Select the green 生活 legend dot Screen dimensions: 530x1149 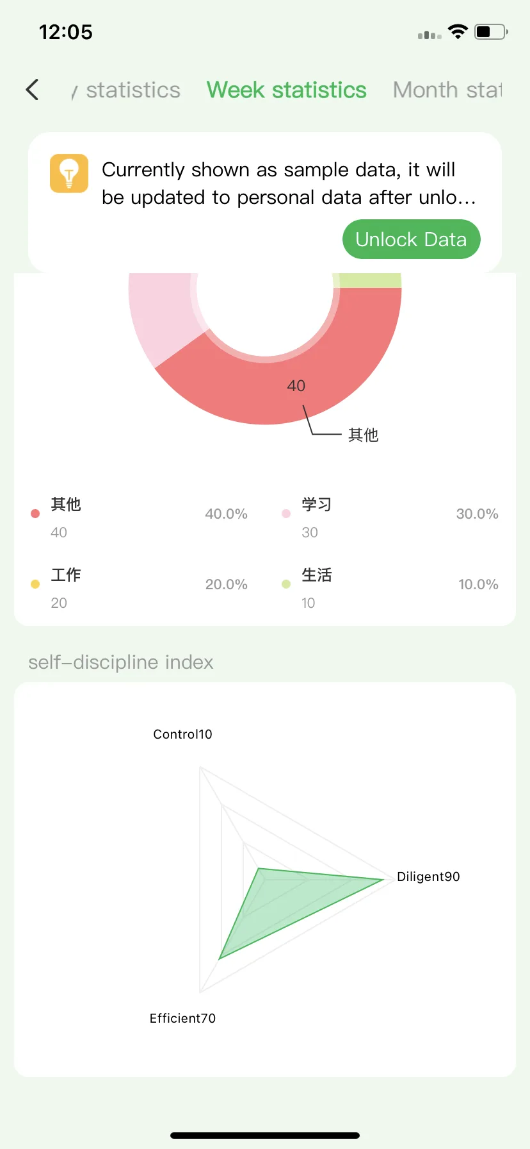coord(286,584)
